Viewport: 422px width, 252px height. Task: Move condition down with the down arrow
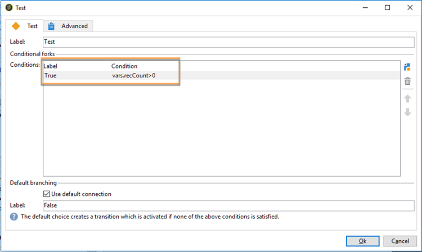point(407,112)
